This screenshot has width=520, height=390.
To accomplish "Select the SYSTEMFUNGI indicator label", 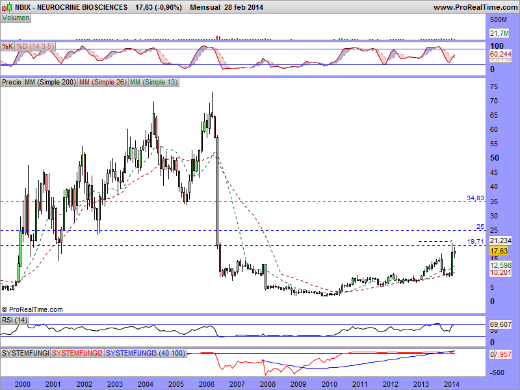I will point(25,353).
